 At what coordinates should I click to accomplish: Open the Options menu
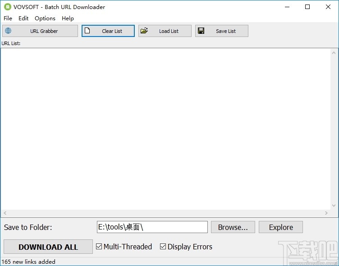click(45, 18)
